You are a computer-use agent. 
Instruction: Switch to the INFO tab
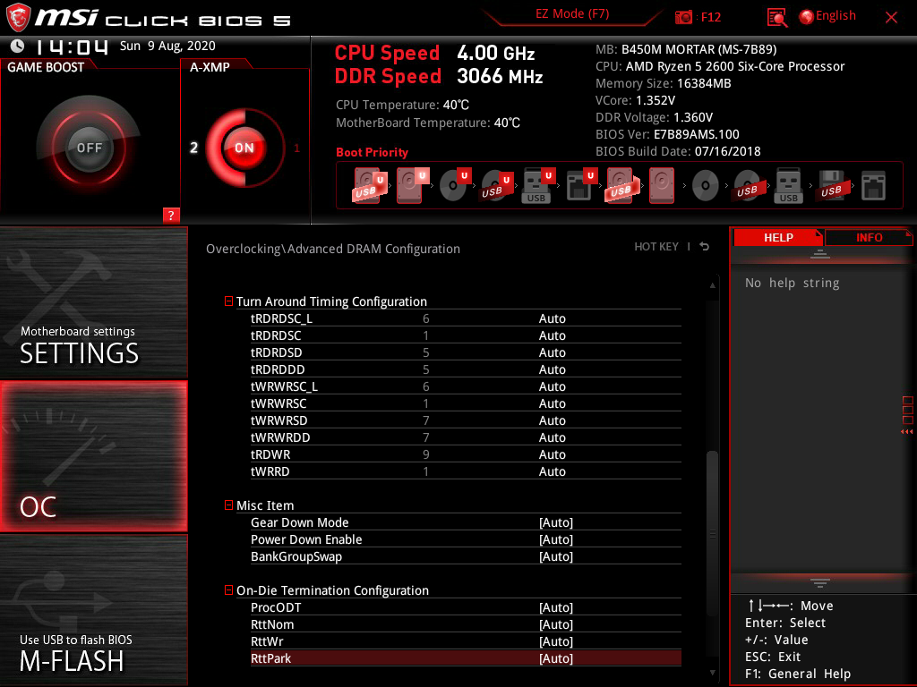click(x=869, y=237)
